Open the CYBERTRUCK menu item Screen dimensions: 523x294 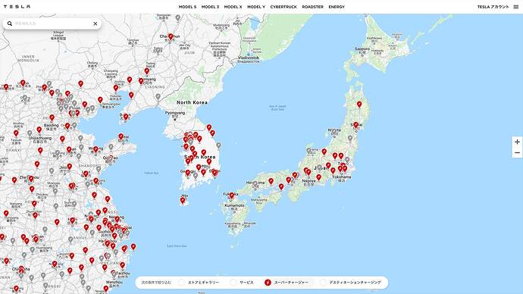coord(283,7)
